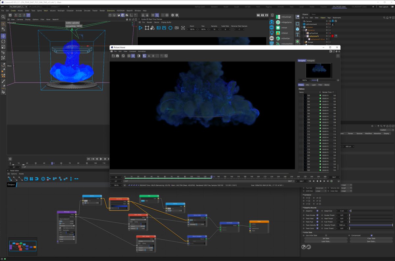Click the text object T icon
Screen dimensions: 395x261
pyautogui.click(x=297, y=34)
